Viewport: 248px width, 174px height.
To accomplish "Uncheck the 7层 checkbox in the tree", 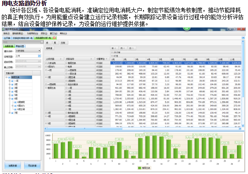I will pyautogui.click(x=12, y=113).
